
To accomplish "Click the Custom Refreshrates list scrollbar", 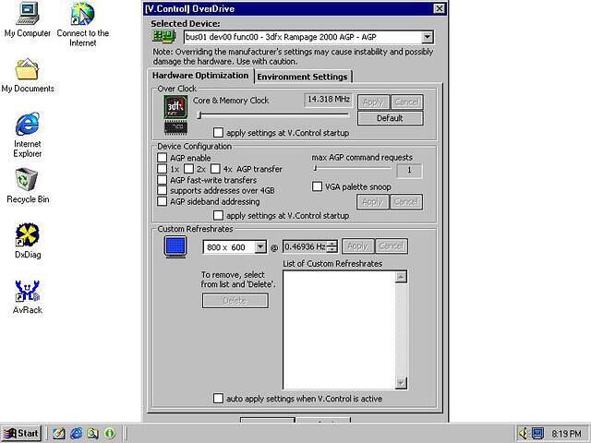I will (x=401, y=329).
